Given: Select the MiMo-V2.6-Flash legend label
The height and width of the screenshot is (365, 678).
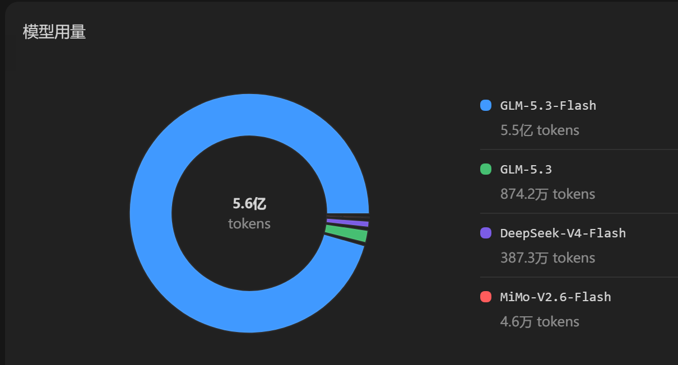Looking at the screenshot, I should pyautogui.click(x=555, y=297).
